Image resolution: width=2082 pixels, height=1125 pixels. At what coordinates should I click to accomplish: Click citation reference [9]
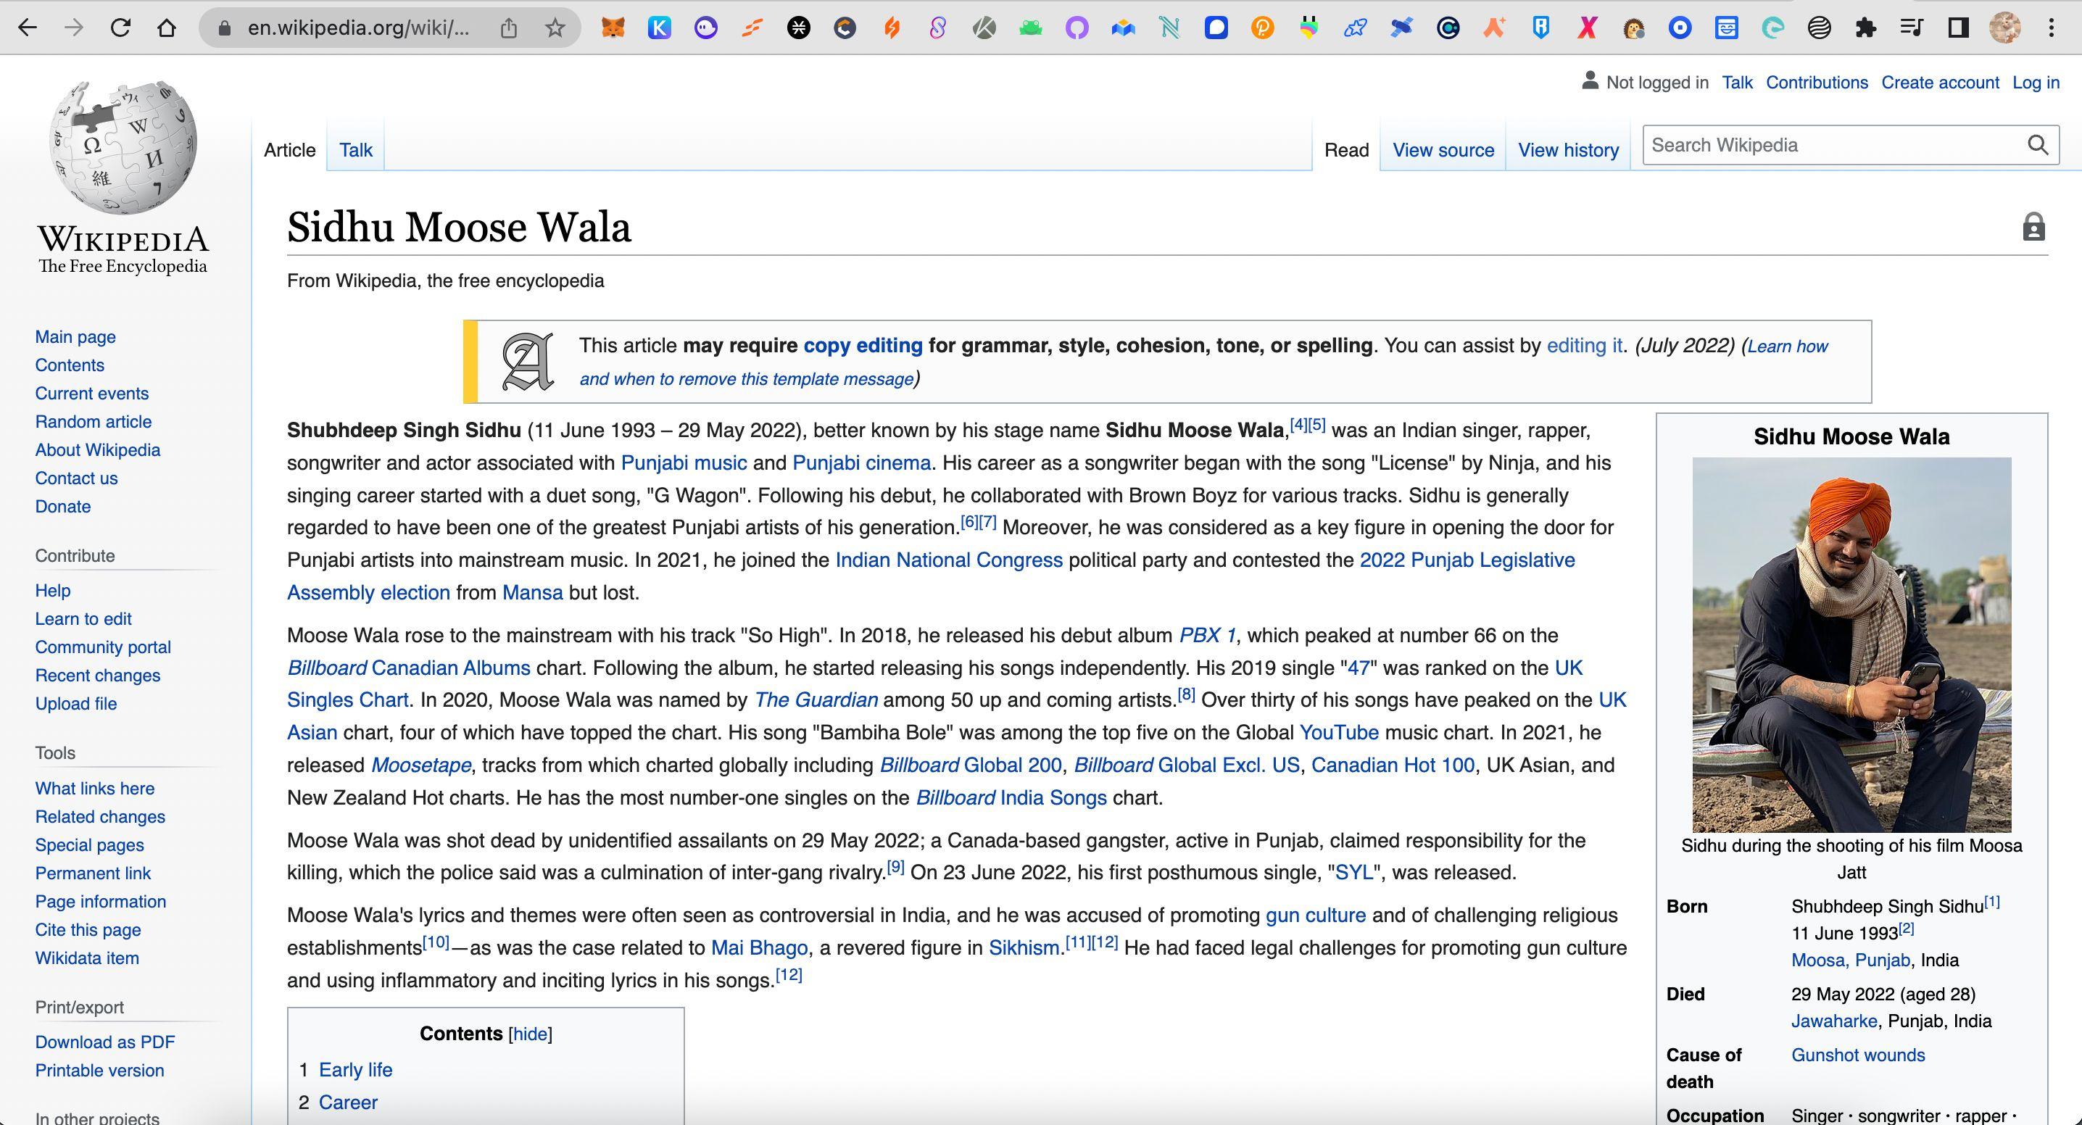895,866
